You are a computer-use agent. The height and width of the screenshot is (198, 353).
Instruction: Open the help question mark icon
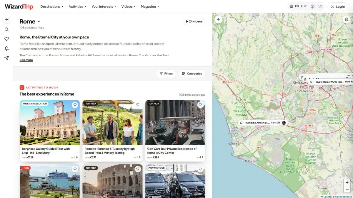(312, 6)
